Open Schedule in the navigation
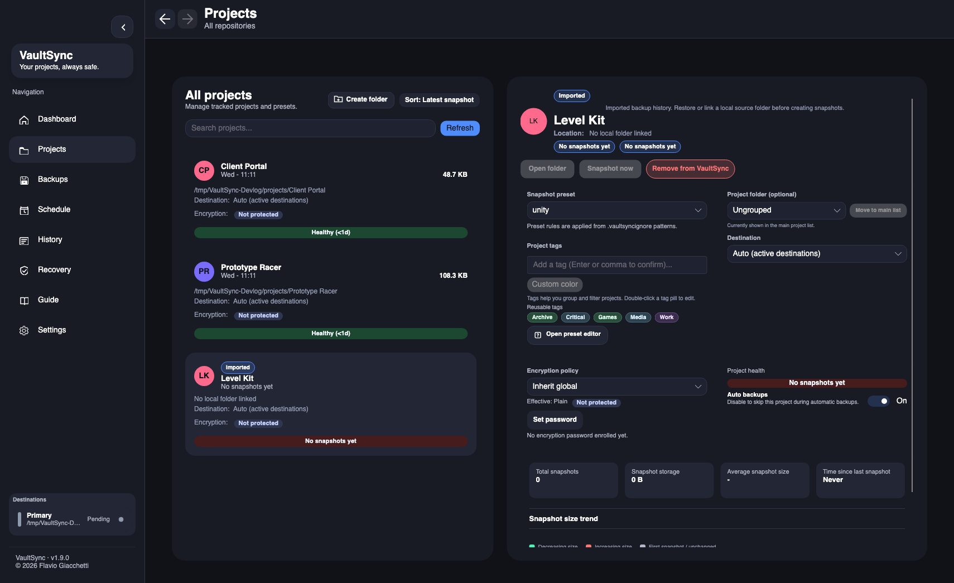This screenshot has height=583, width=954. click(x=72, y=210)
